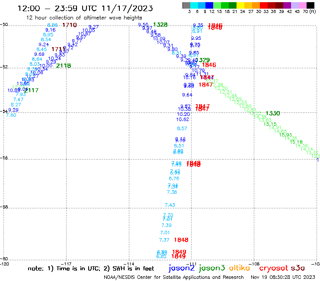
Task: Click the black swatch ending the legend
Action: 310,5
